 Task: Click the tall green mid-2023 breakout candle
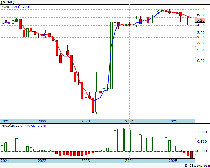[111, 55]
